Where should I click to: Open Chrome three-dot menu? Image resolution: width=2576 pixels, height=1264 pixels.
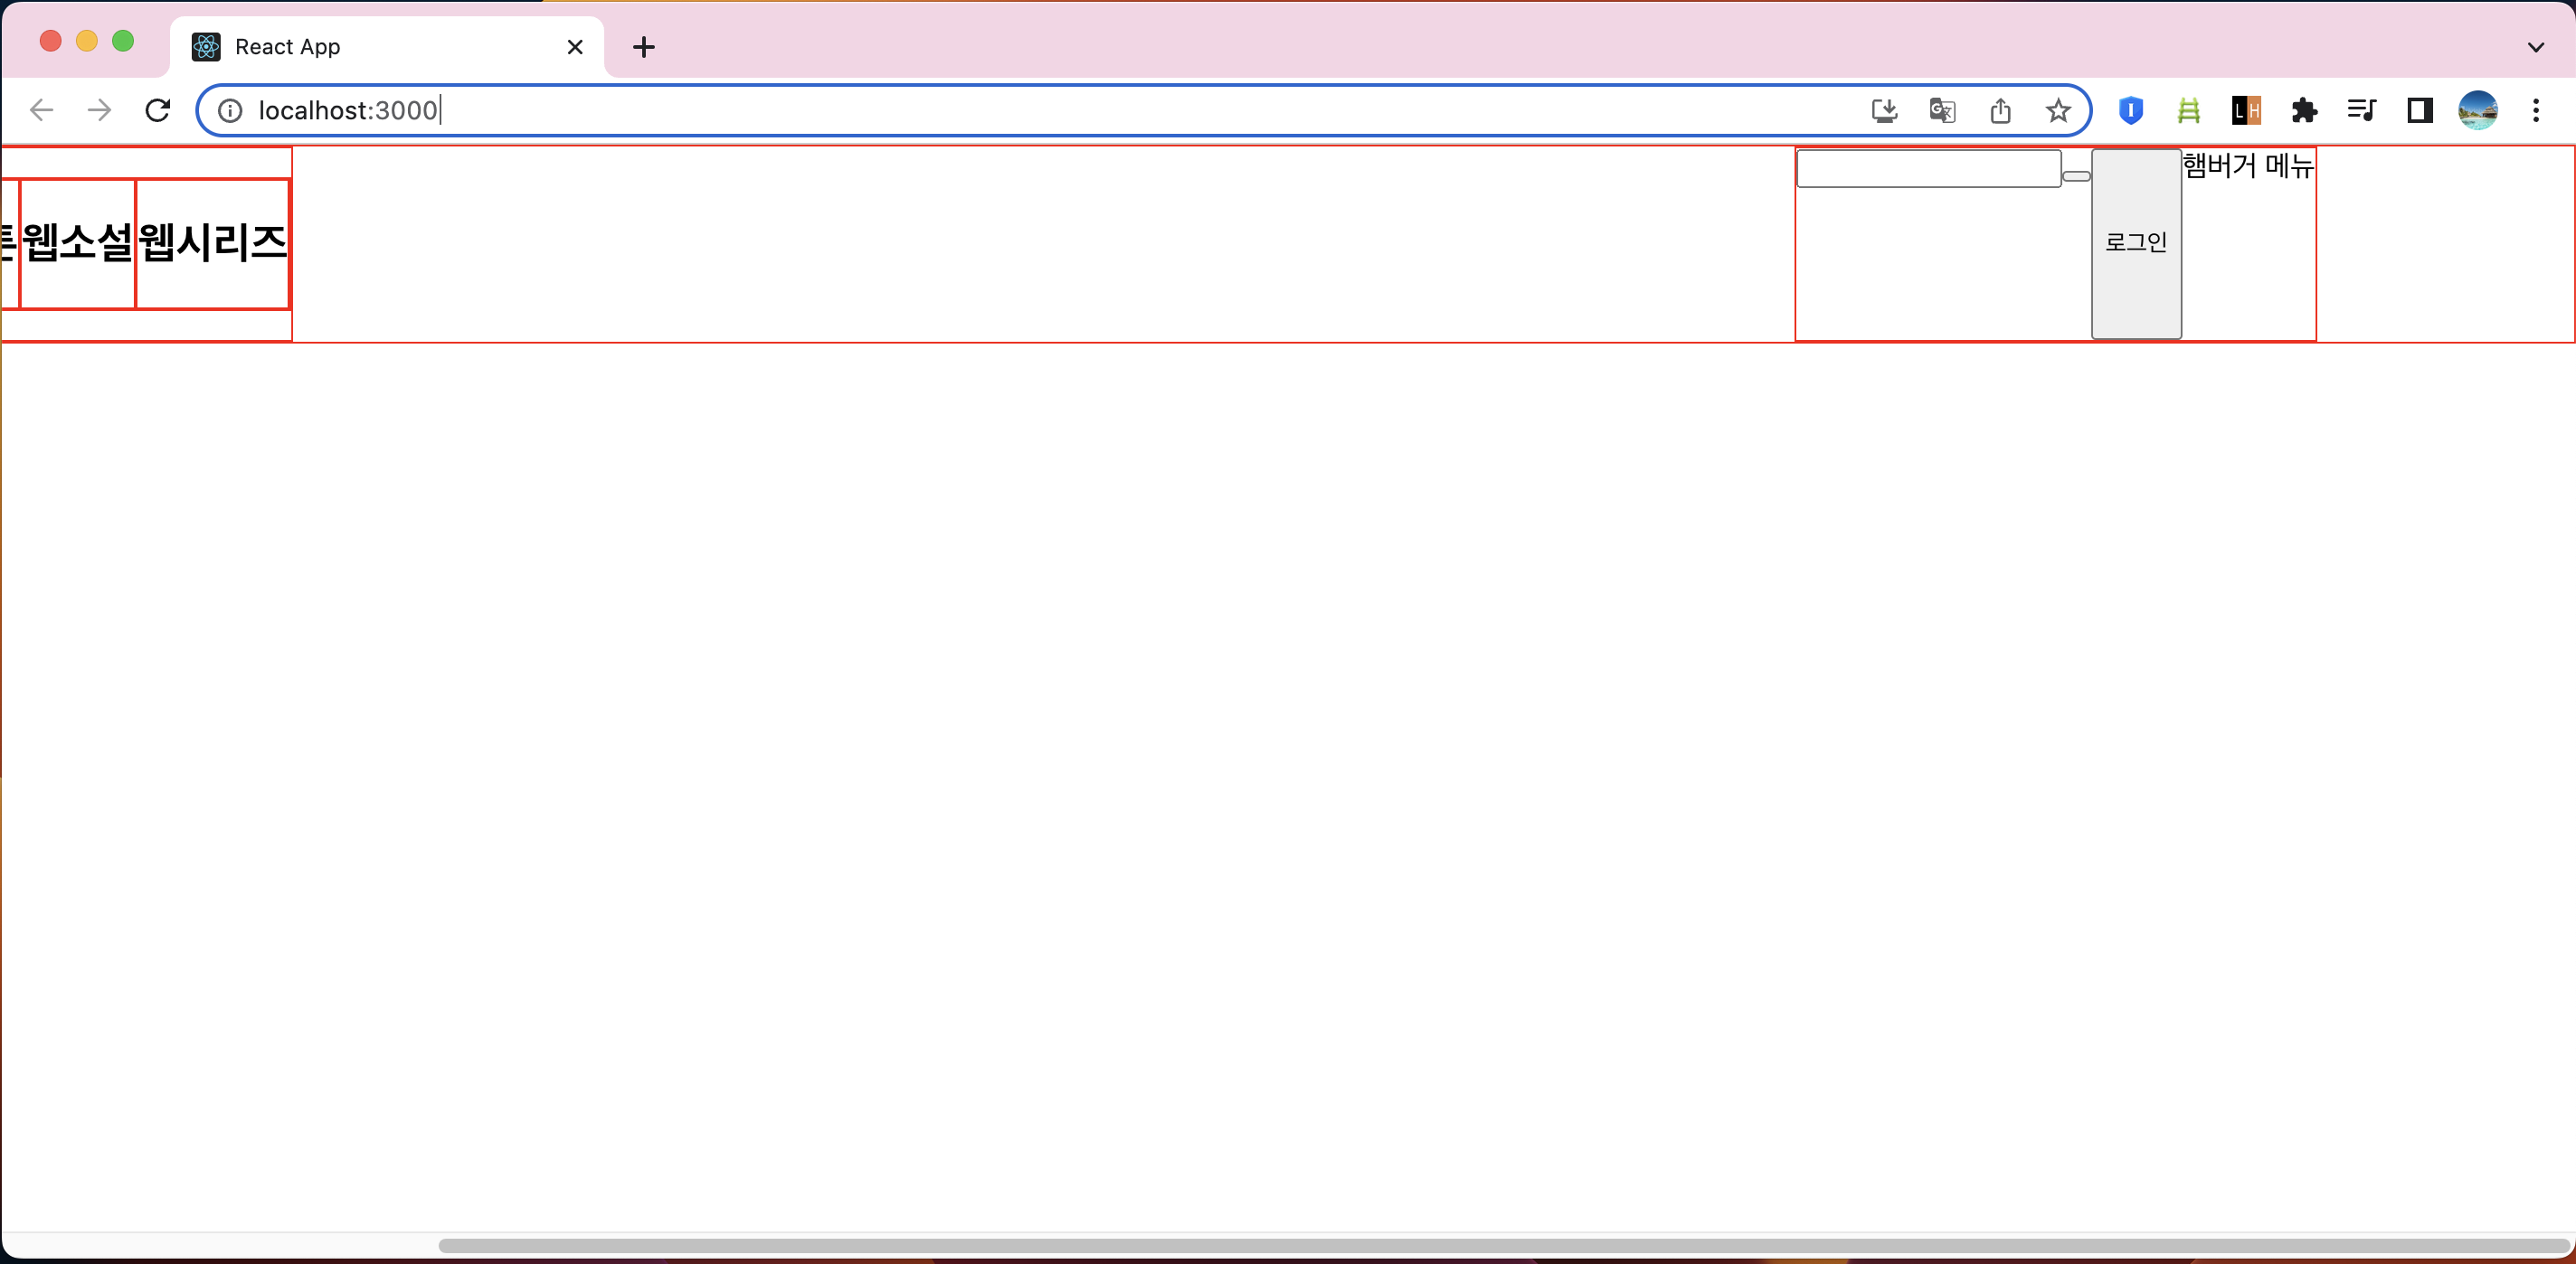(2536, 110)
